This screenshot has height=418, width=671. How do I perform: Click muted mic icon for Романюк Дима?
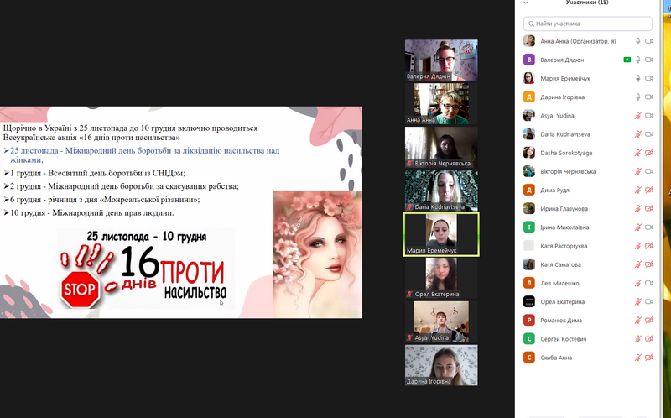pyautogui.click(x=637, y=321)
